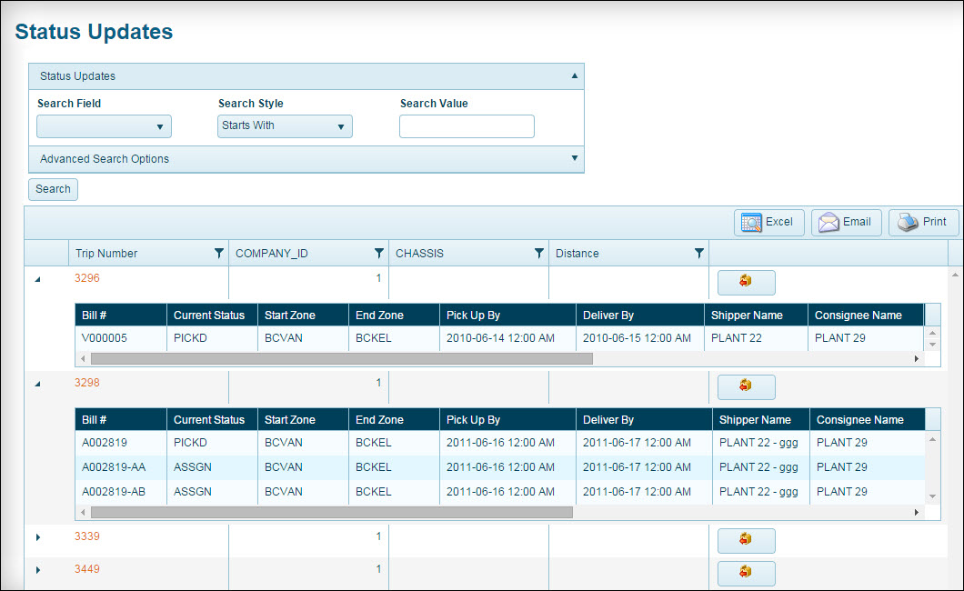Open trip number 3449 link
The image size is (964, 591).
87,569
